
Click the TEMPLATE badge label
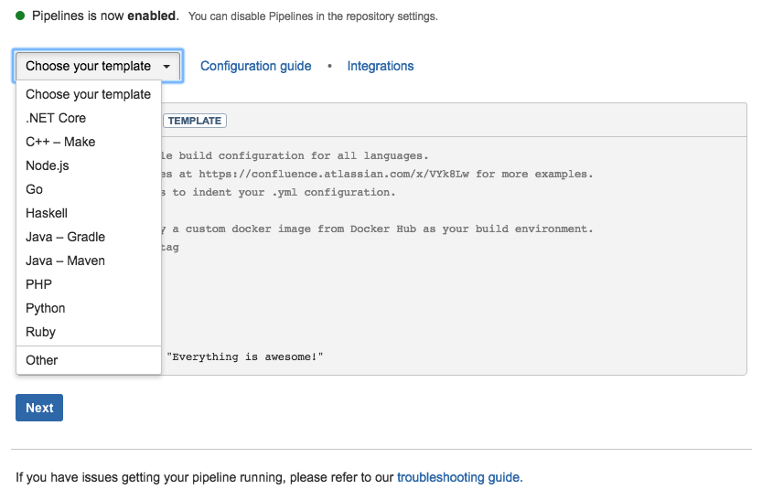tap(194, 121)
